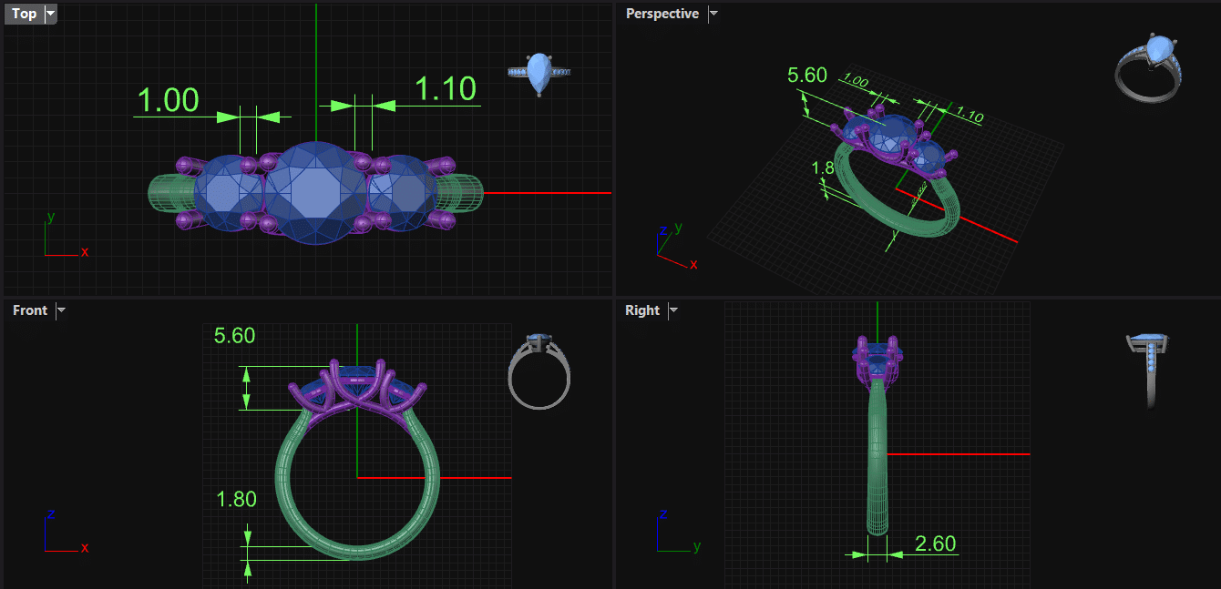Viewport: 1221px width, 589px height.
Task: Select the 1.10 dimension in Top viewport
Action: tap(446, 89)
